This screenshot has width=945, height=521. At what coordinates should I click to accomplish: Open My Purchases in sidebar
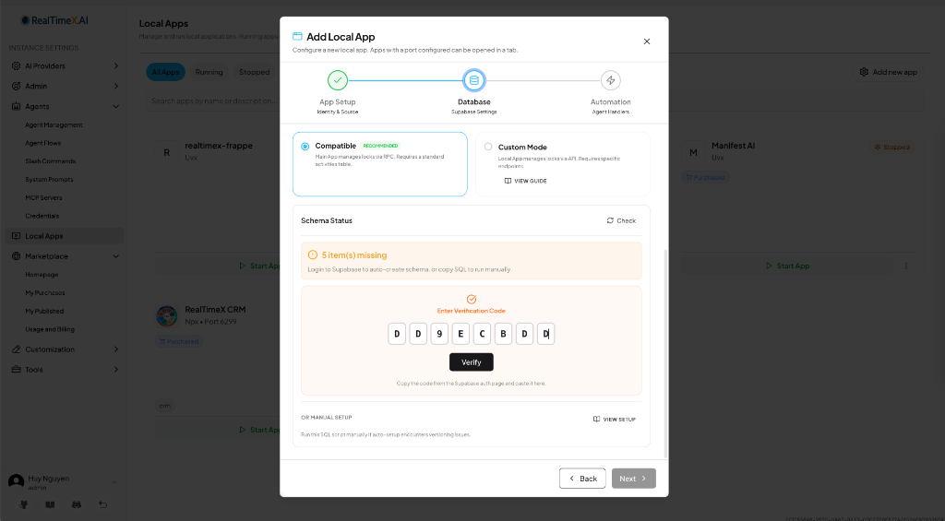coord(45,292)
